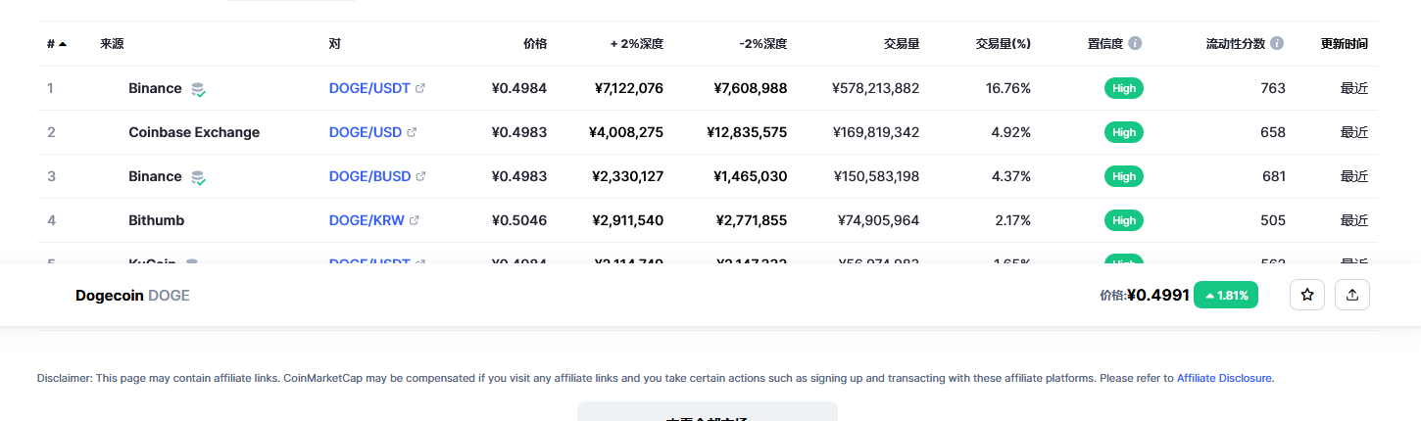Viewport: 1421px width, 421px height.
Task: Sort by the 更新时间 column header
Action: pos(1344,44)
